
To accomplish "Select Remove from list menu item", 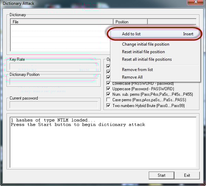I will pyautogui.click(x=137, y=70).
